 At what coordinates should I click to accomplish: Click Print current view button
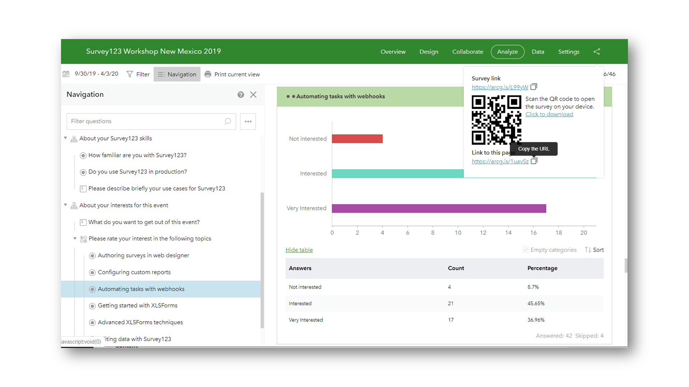point(232,74)
